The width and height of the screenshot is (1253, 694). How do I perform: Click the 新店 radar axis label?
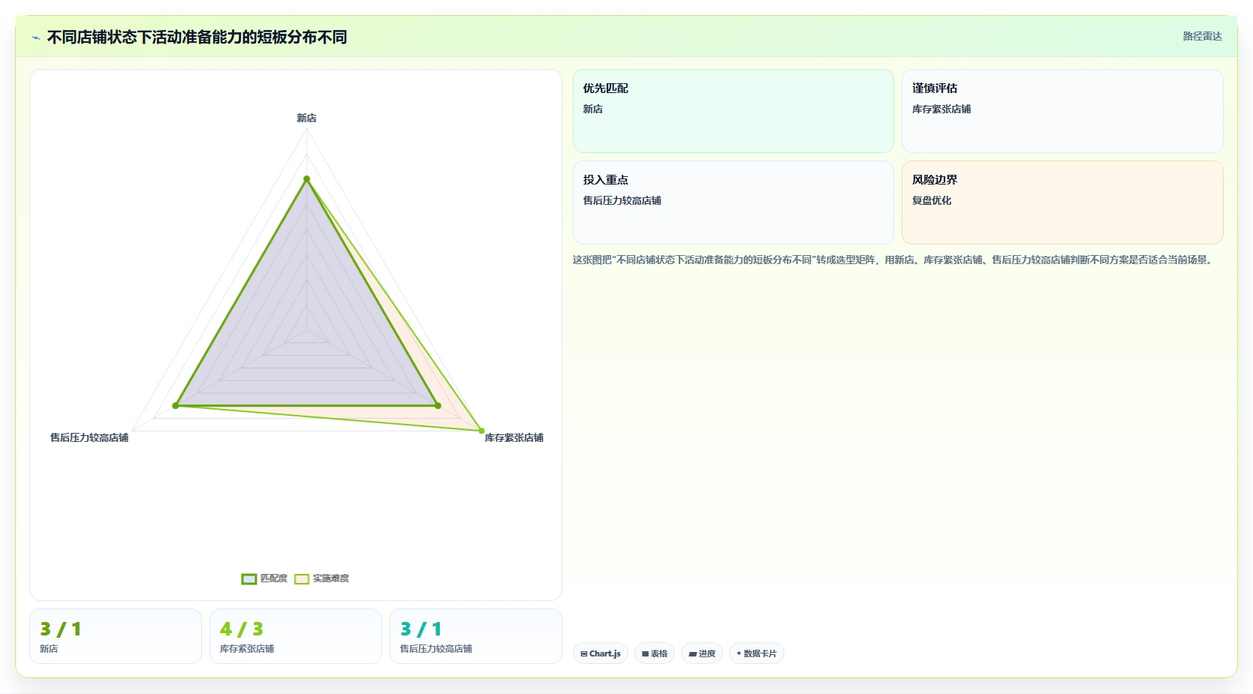pyautogui.click(x=306, y=118)
